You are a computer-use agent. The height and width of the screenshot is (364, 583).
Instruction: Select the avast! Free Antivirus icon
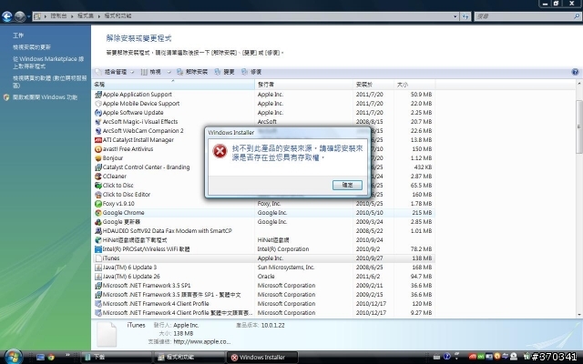tap(98, 149)
